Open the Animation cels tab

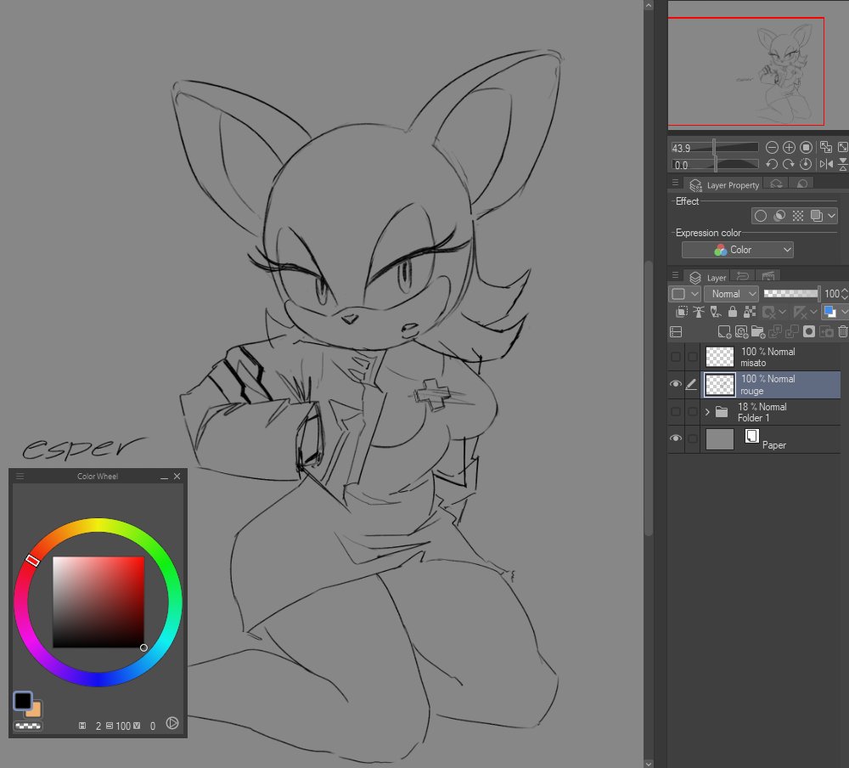click(767, 276)
